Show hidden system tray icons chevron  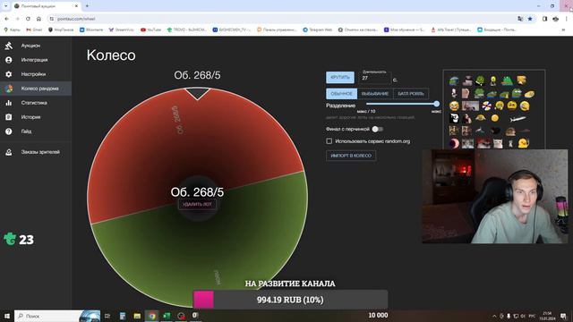pyautogui.click(x=494, y=316)
